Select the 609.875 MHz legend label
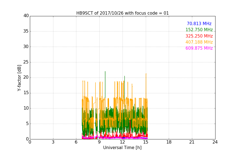 tap(199, 48)
